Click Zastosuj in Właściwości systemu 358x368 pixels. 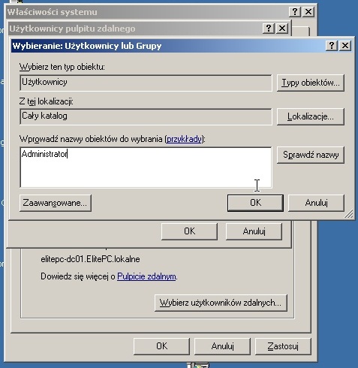283,346
